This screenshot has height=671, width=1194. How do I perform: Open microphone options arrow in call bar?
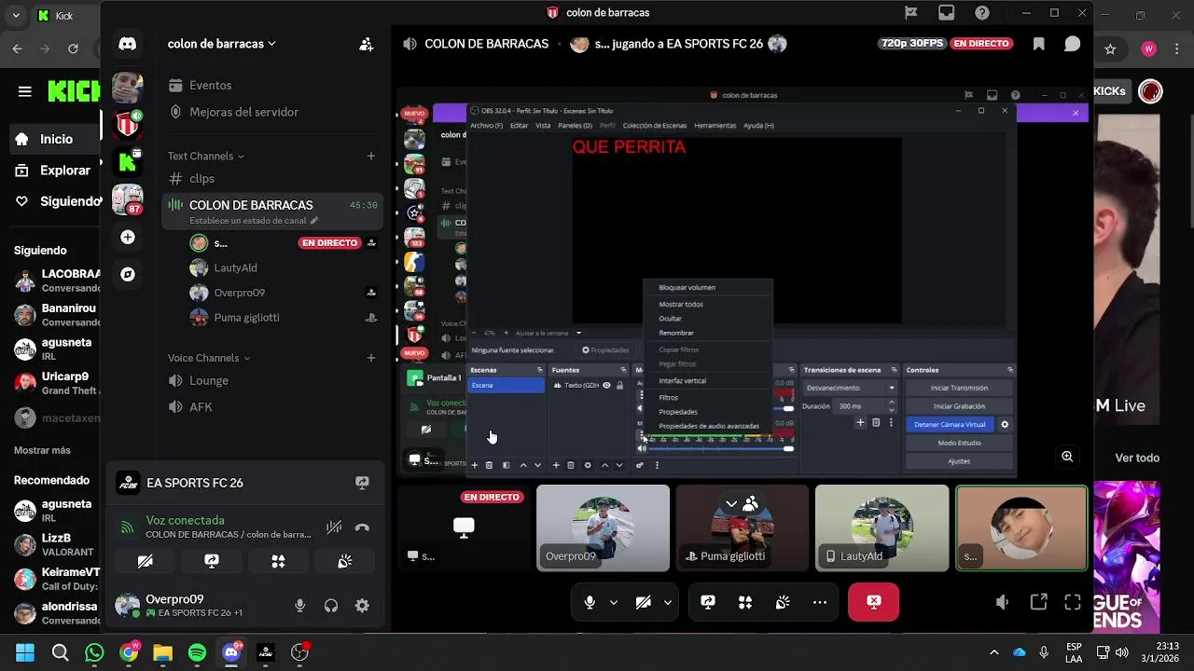614,602
